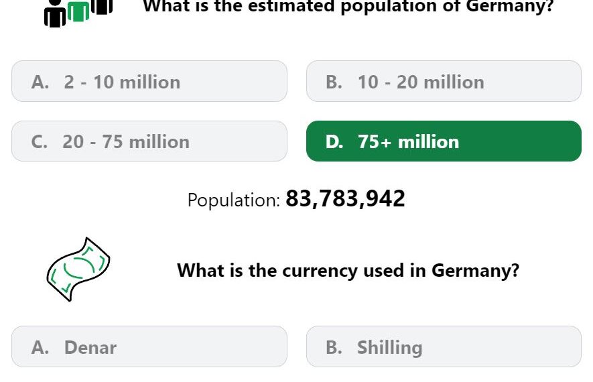Click the right black person figure
The width and height of the screenshot is (593, 382).
point(102,7)
